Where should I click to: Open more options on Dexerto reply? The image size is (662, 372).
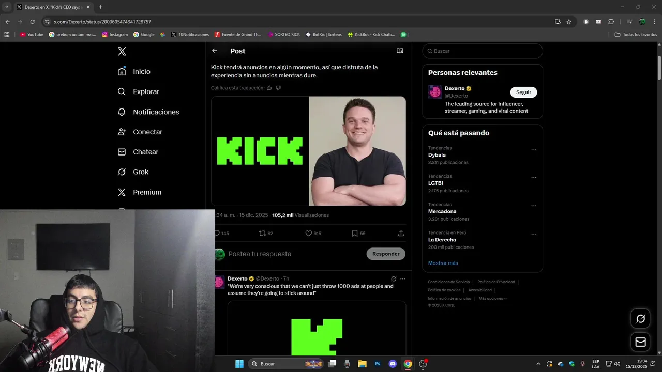(x=403, y=278)
